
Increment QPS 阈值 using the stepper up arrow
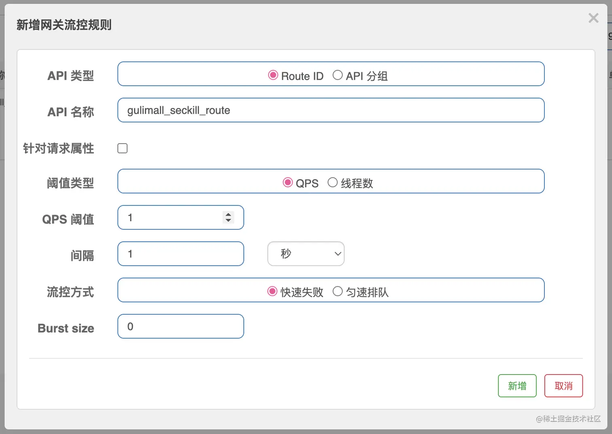point(228,214)
